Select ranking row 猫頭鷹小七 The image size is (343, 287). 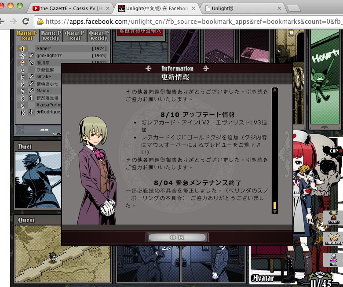40,84
